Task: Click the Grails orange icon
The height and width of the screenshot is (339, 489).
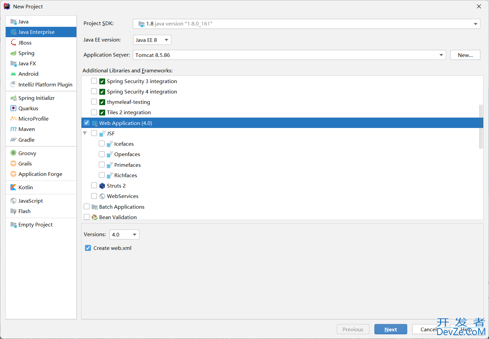Action: (x=13, y=164)
